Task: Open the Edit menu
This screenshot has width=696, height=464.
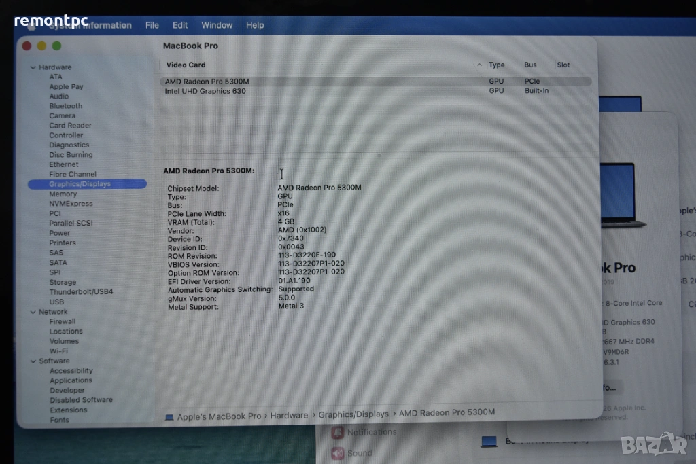Action: [x=179, y=25]
